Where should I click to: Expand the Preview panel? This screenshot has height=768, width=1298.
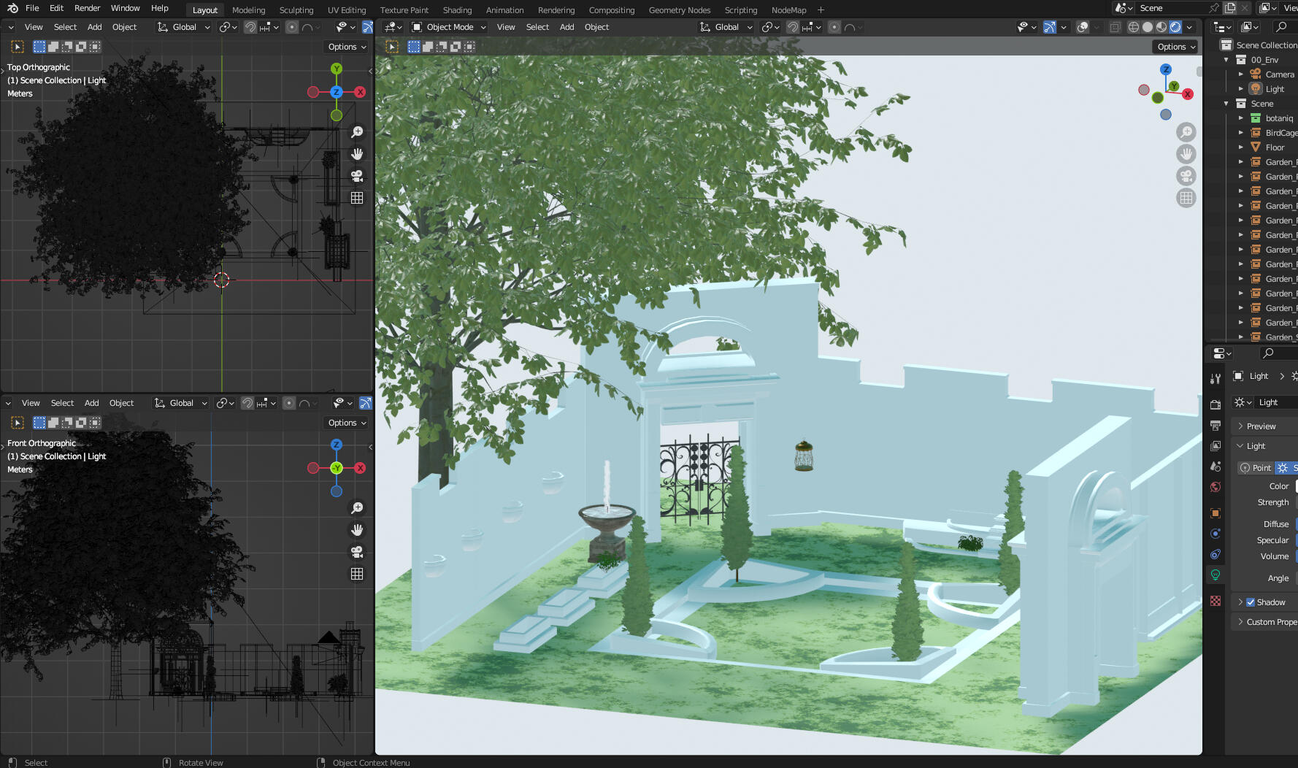pyautogui.click(x=1261, y=426)
